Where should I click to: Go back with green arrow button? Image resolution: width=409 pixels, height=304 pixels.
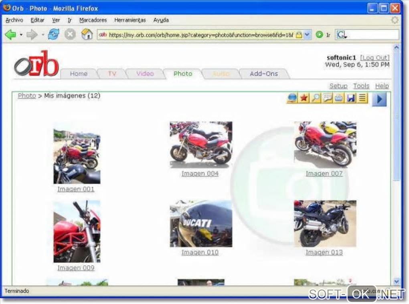[x=11, y=34]
